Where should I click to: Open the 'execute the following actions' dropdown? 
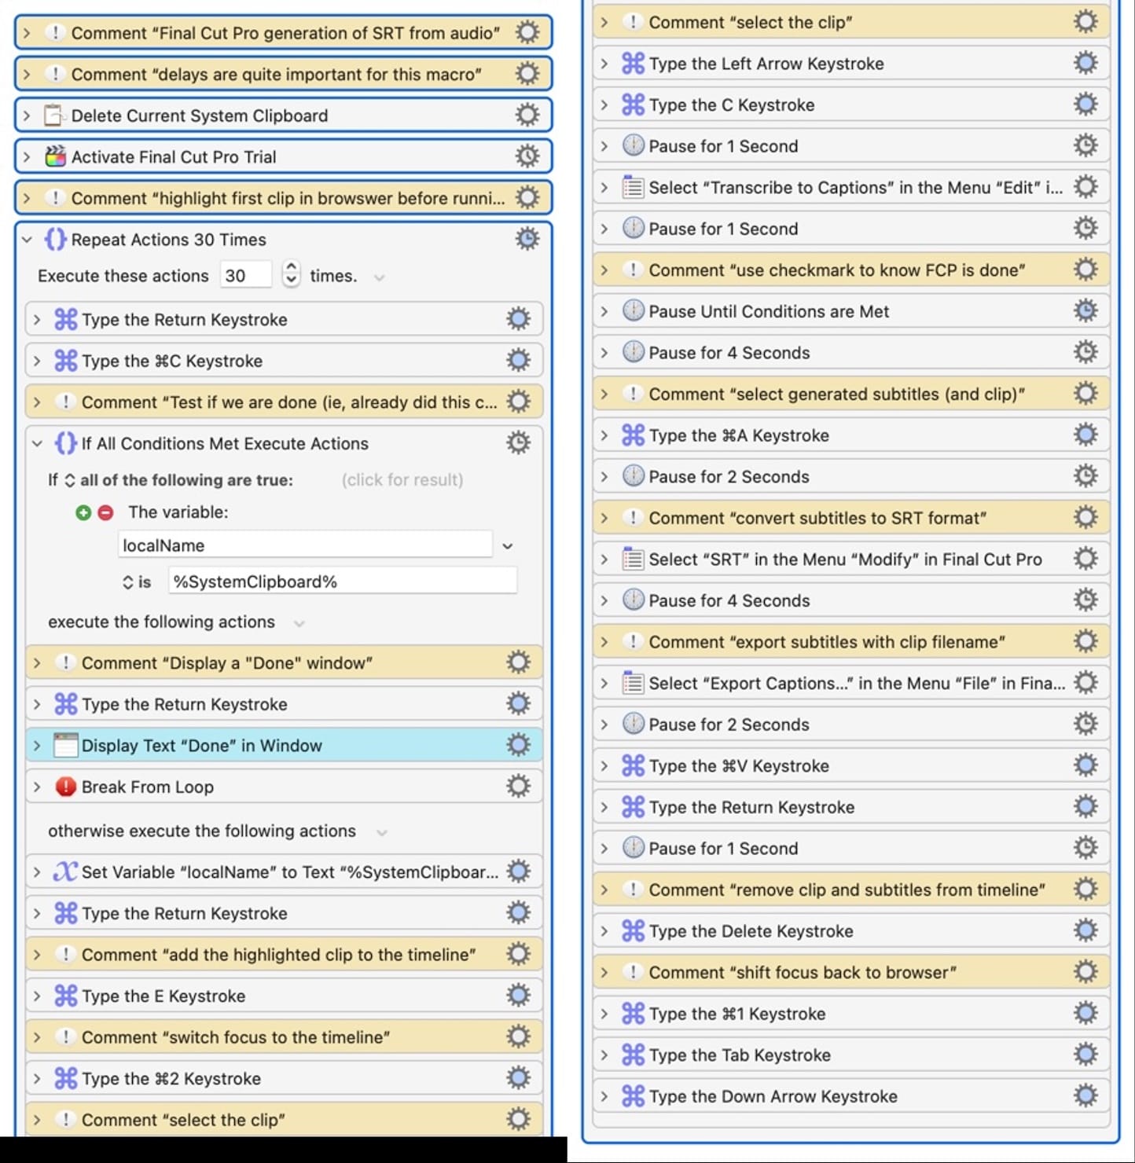(x=299, y=623)
